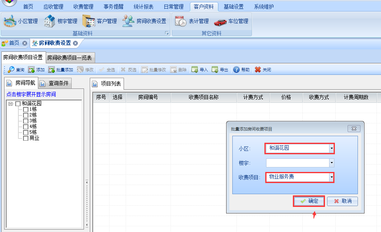381x232 pixels.
Task: Click the 取消 cancel button
Action: click(x=342, y=201)
